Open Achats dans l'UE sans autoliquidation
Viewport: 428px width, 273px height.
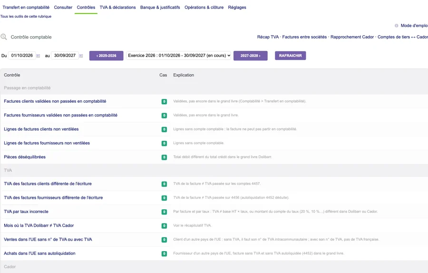click(x=39, y=253)
